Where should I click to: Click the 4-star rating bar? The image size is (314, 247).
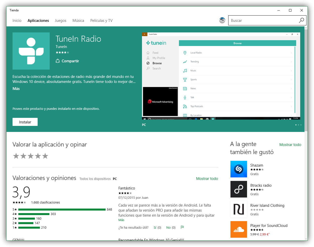point(34,214)
